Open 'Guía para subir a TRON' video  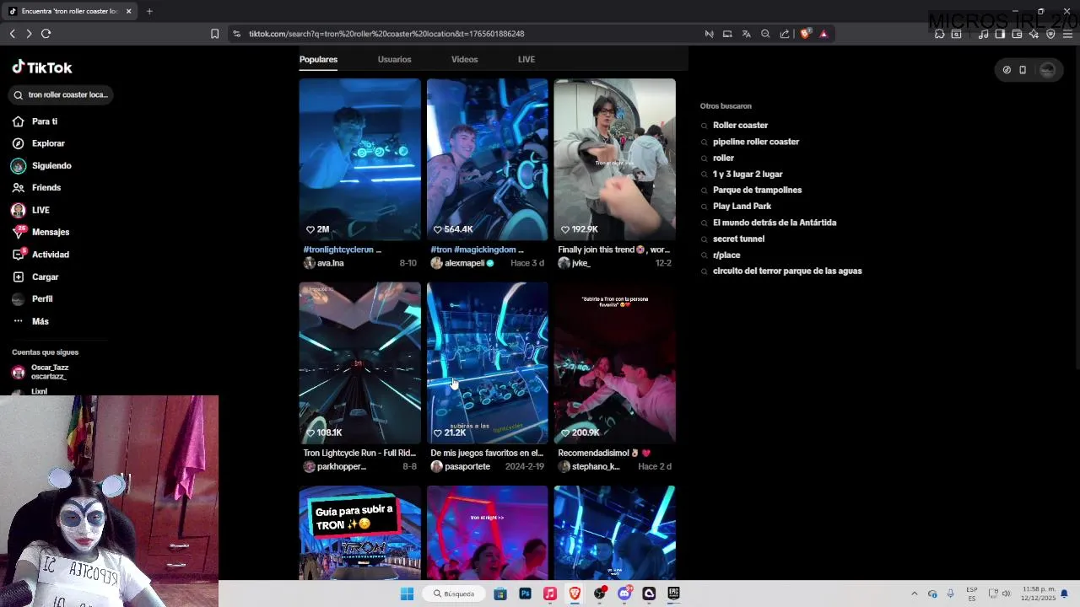click(x=359, y=532)
